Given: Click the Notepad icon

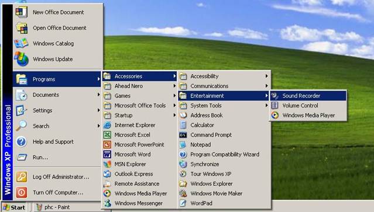Looking at the screenshot, I should pos(183,144).
